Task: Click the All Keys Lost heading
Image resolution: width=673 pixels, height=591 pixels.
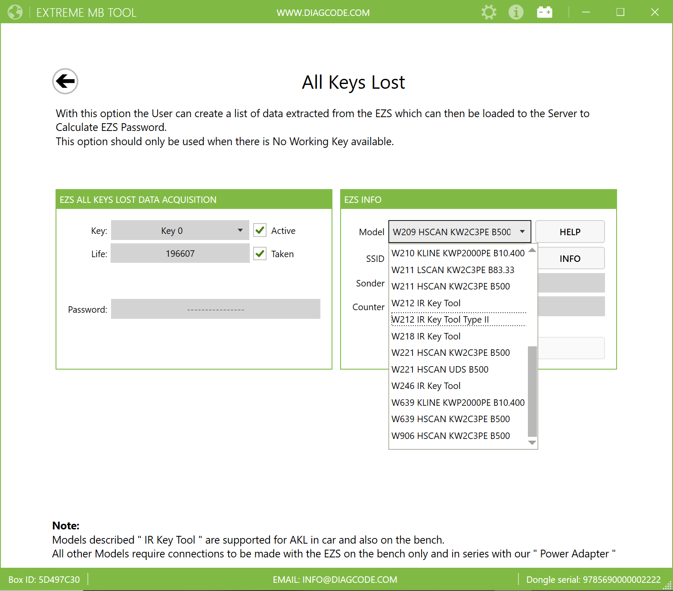Action: tap(354, 82)
